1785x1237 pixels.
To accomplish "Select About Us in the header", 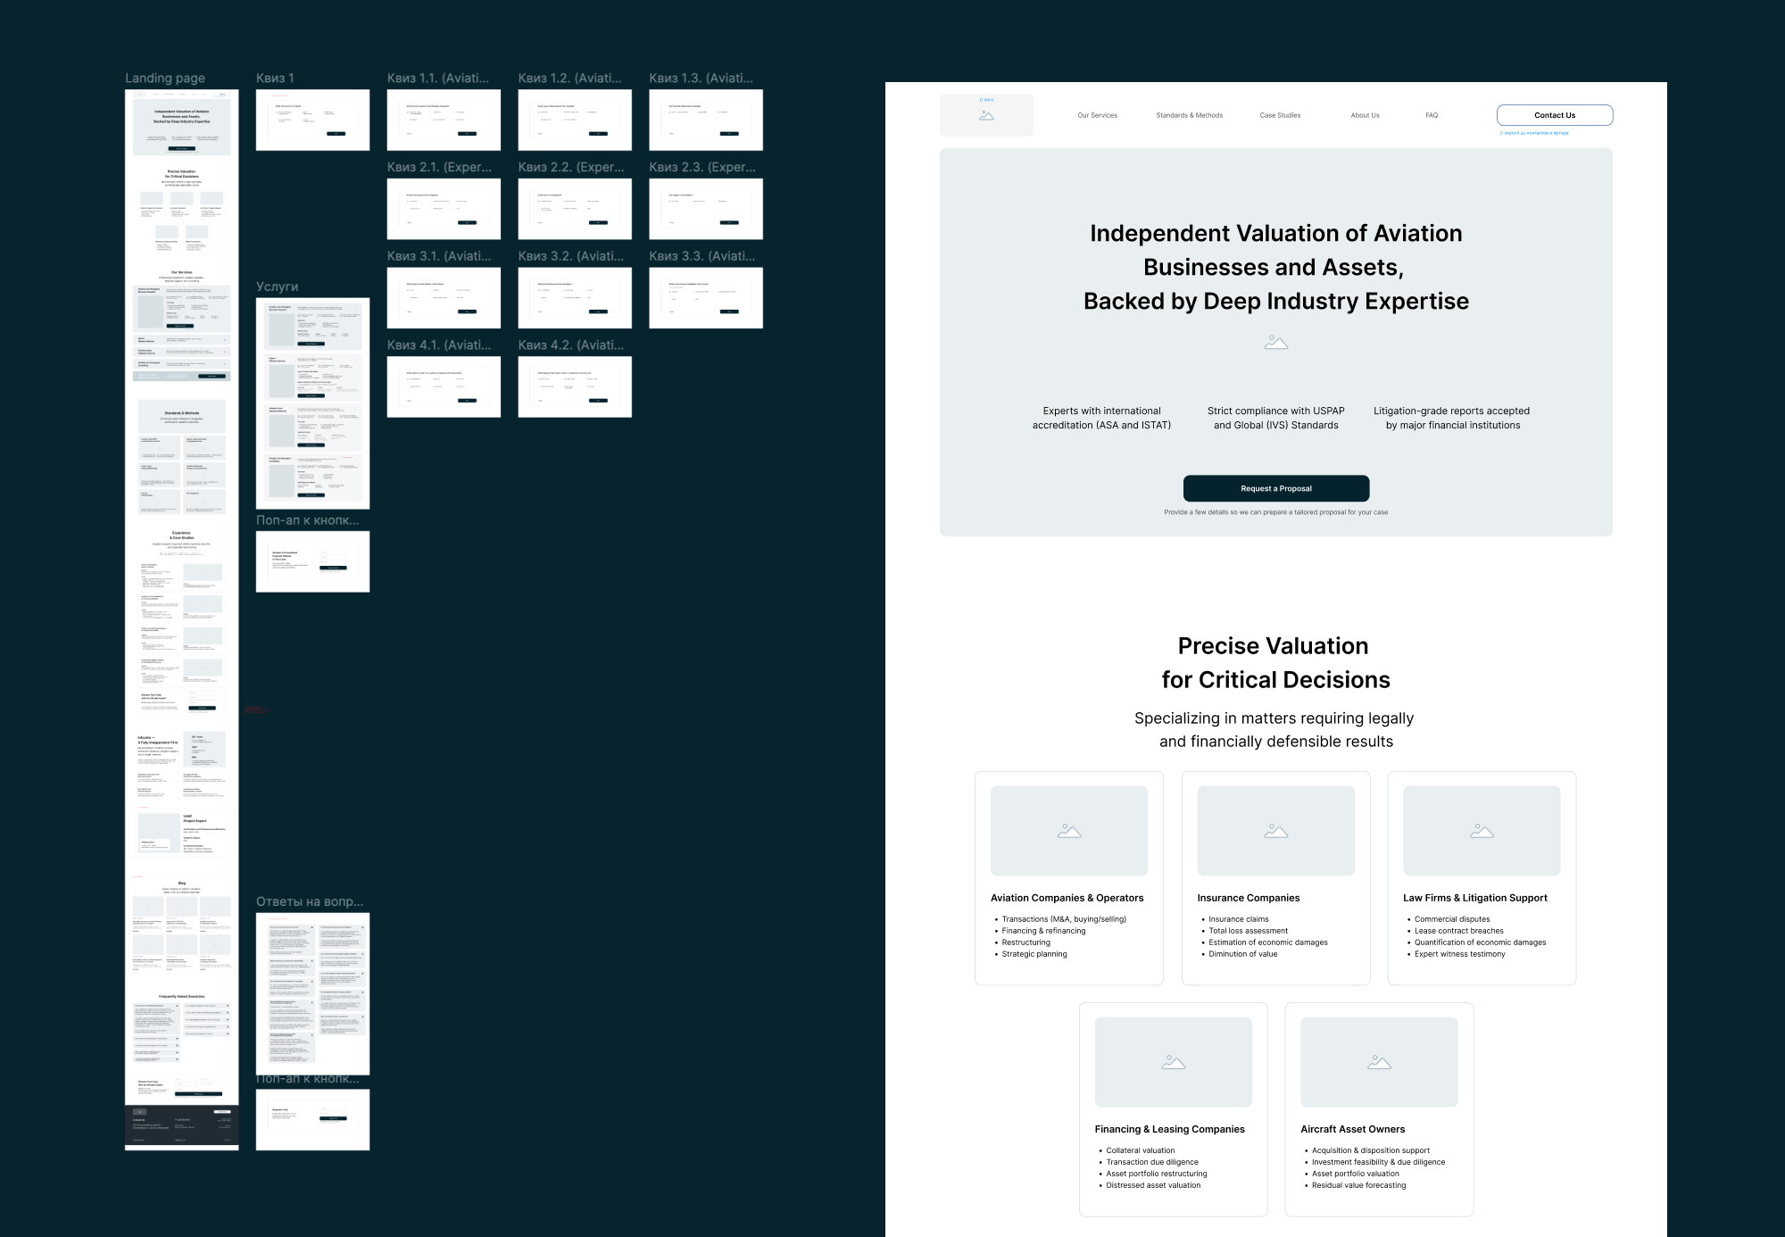I will click(x=1365, y=115).
